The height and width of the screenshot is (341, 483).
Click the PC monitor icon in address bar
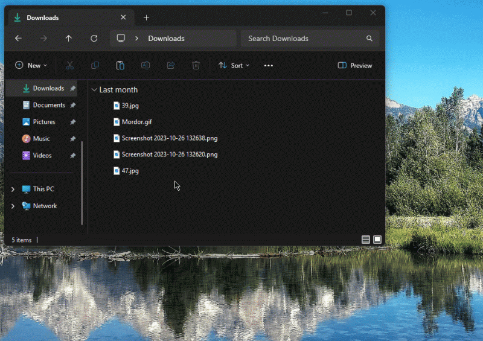121,38
